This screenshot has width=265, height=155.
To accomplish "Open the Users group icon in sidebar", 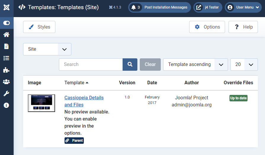I will pyautogui.click(x=7, y=82).
